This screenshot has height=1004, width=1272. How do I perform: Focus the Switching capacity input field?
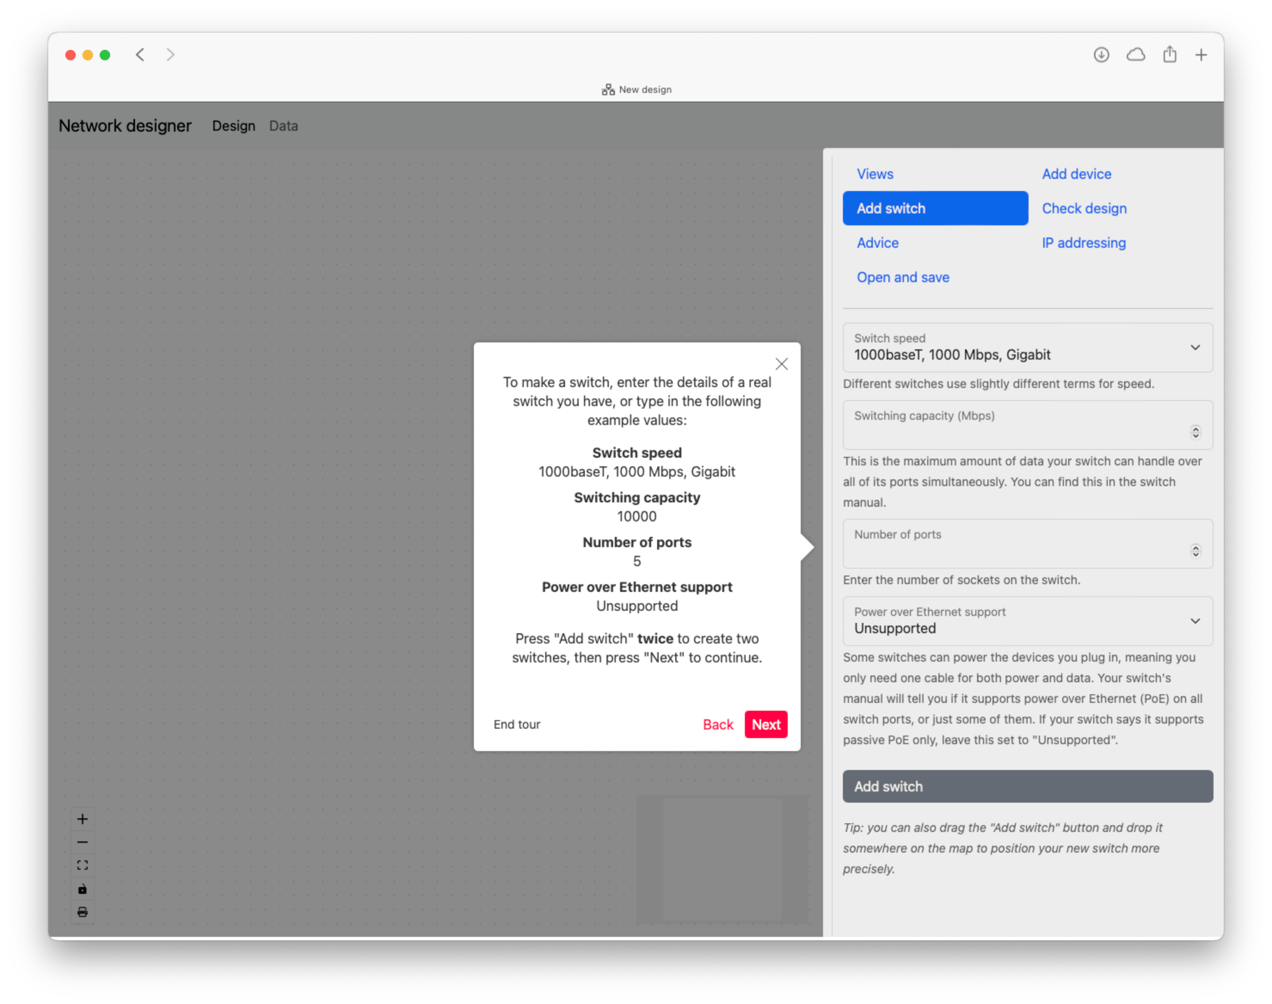pyautogui.click(x=1028, y=425)
